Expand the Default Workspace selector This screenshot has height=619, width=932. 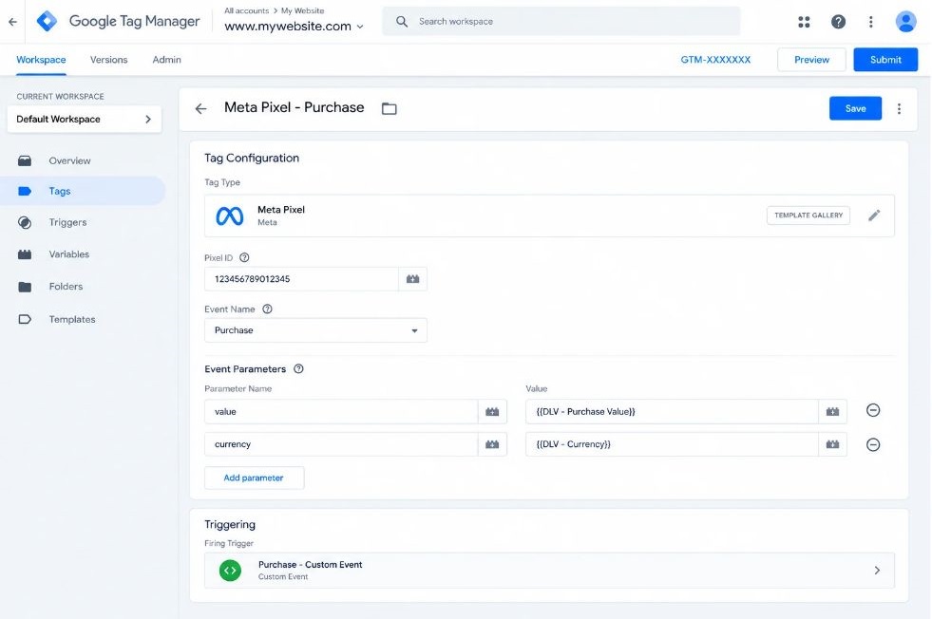coord(85,120)
